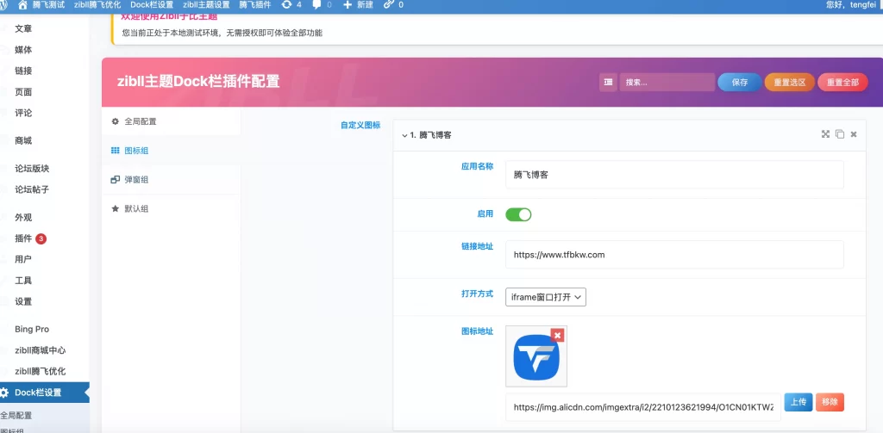
Task: Open the 打开方式 iframe窗口打开 dropdown
Action: (546, 297)
